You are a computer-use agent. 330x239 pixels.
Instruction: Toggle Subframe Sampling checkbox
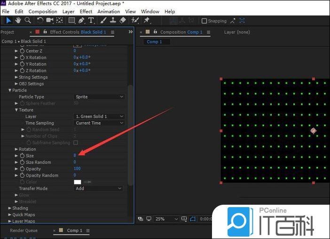coord(76,143)
